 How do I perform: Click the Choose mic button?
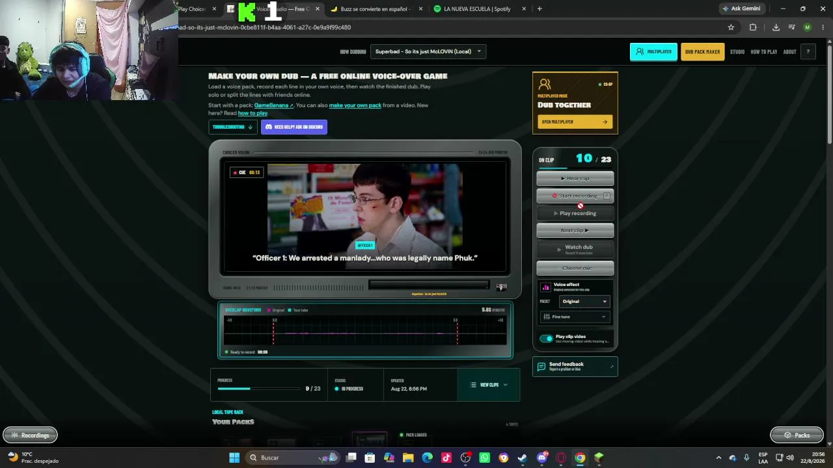click(575, 268)
